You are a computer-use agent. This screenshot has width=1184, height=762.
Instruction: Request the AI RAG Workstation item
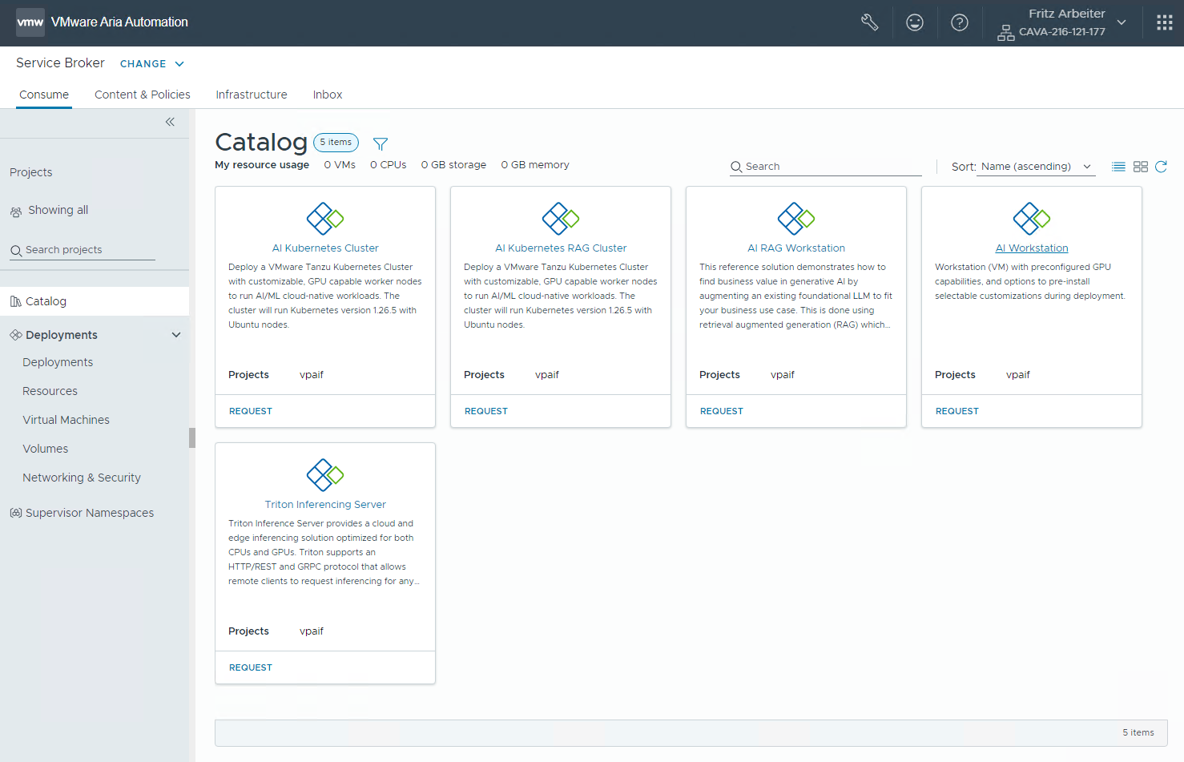coord(721,411)
